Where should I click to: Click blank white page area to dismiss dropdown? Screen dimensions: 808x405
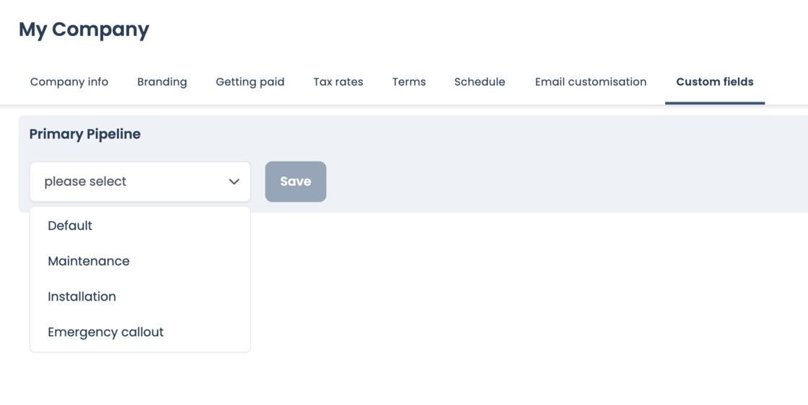(505, 310)
